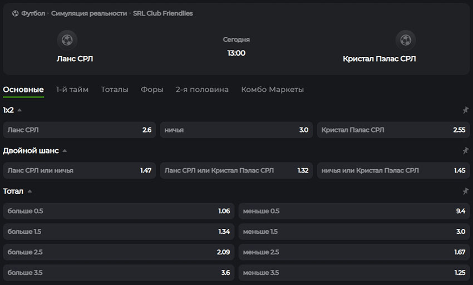
Task: Switch to the 1-й тайм tab
Action: 72,90
